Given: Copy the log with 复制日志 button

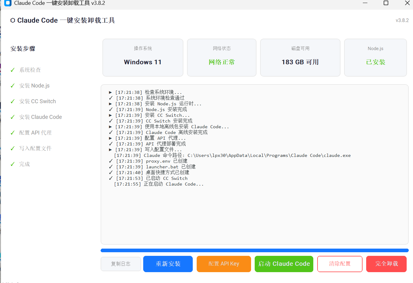Looking at the screenshot, I should pos(121,264).
